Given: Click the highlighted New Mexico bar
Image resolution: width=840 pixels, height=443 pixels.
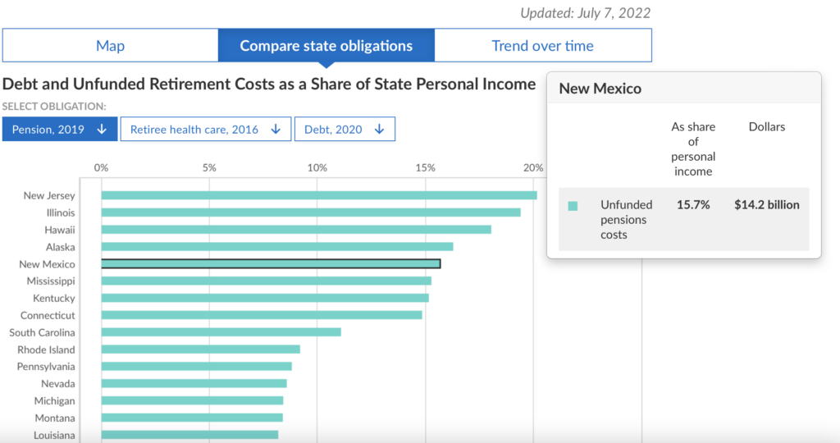Looking at the screenshot, I should [271, 264].
